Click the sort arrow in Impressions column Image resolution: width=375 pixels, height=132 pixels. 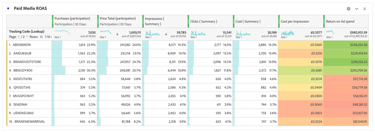point(166,34)
